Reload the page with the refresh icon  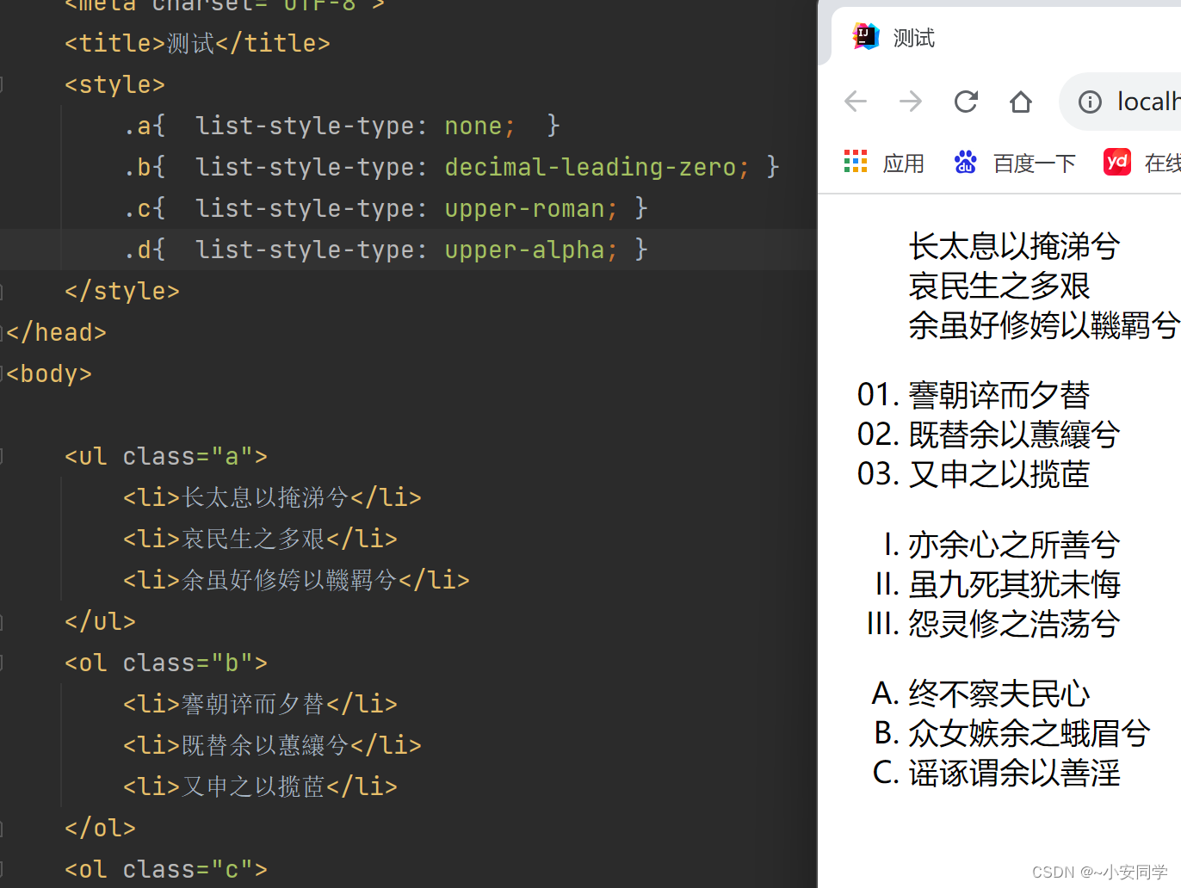[966, 102]
